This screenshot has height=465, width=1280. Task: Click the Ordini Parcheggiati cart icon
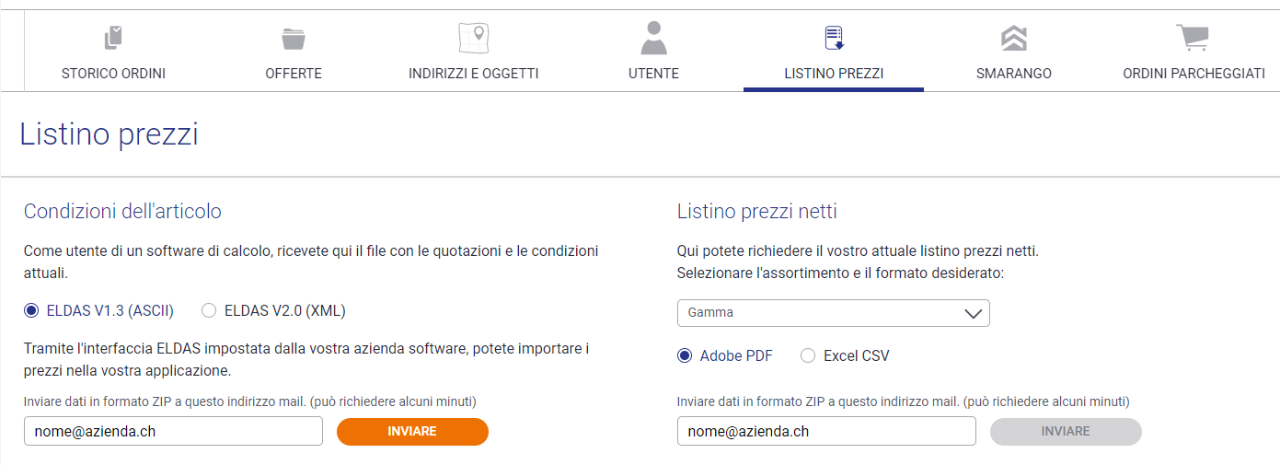1194,38
